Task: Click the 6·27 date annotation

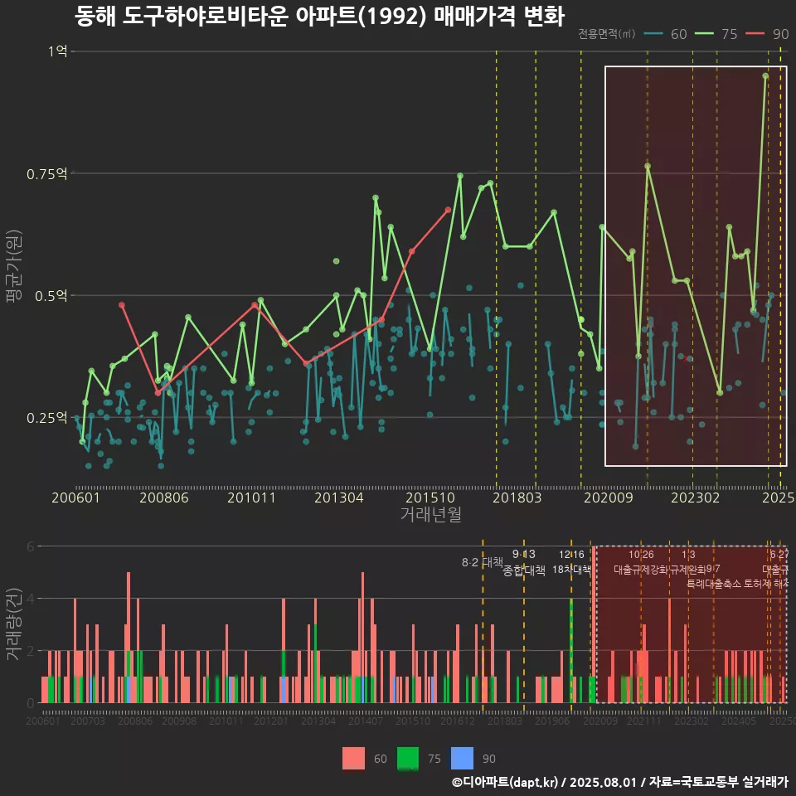Action: pyautogui.click(x=779, y=555)
